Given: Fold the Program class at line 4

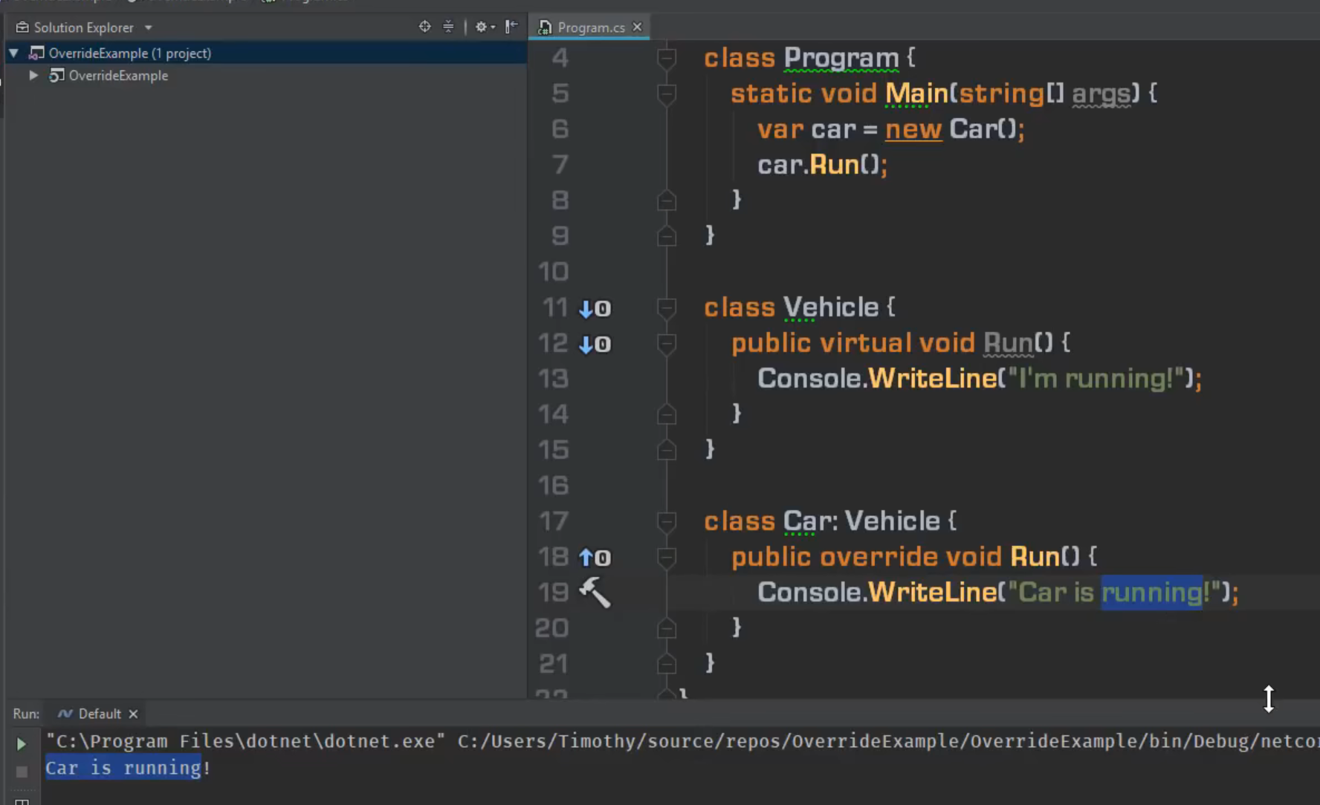Looking at the screenshot, I should pos(667,58).
